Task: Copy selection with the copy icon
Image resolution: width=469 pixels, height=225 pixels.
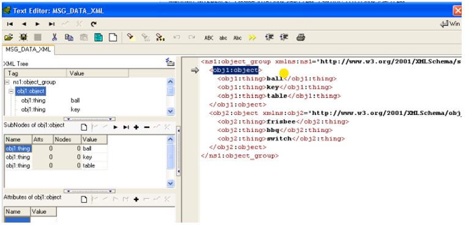Action: [69, 37]
